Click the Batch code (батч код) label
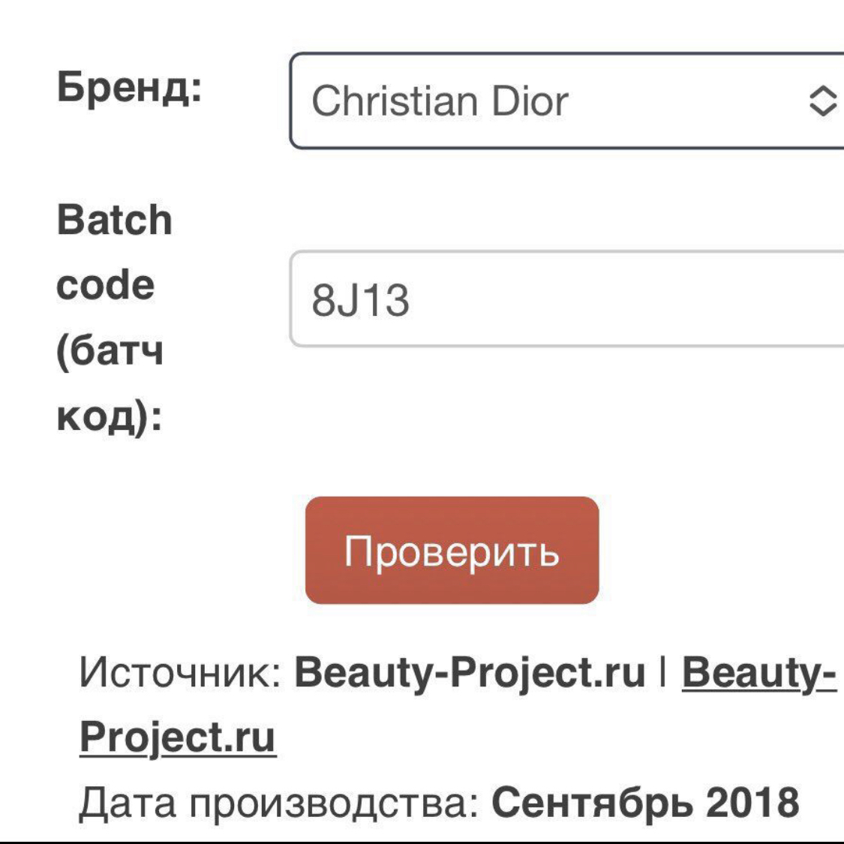The image size is (844, 844). 114,317
